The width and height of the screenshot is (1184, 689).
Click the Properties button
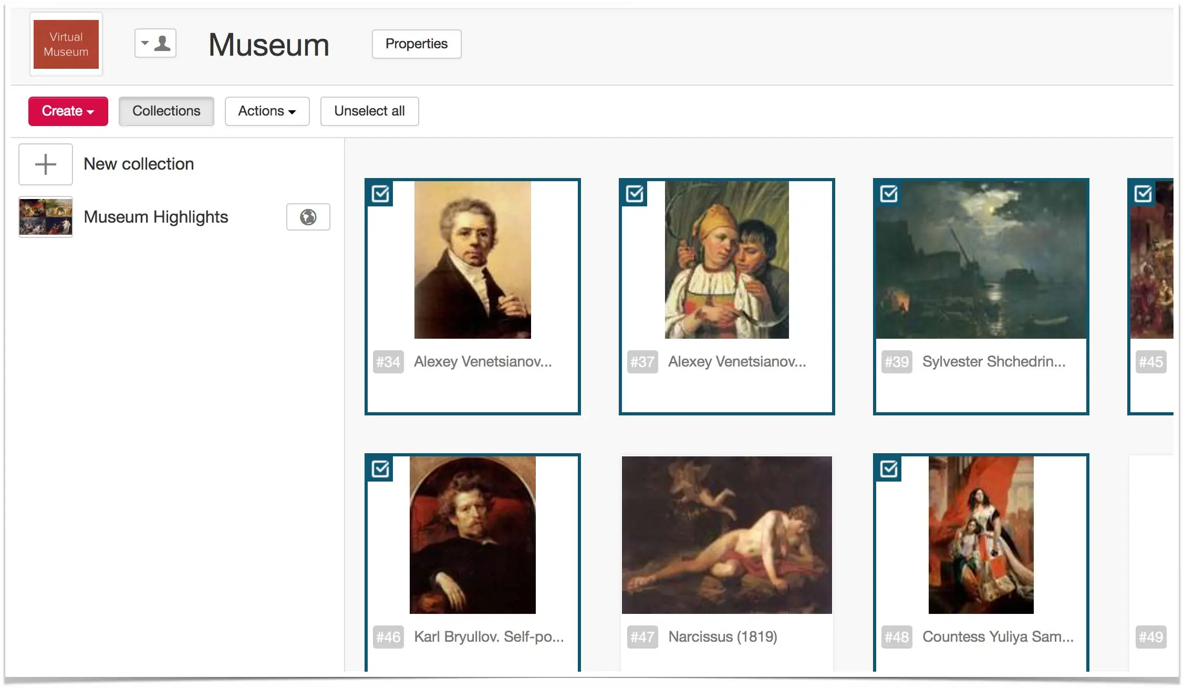[x=417, y=44]
